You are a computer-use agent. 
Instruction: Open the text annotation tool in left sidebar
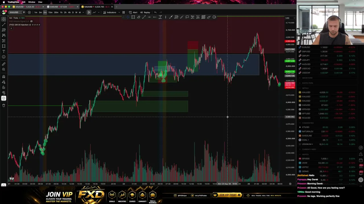click(x=4, y=51)
